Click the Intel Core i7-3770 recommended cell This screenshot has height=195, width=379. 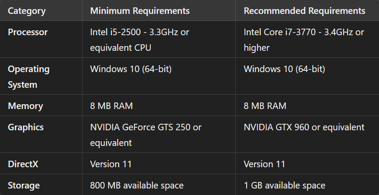click(x=304, y=40)
